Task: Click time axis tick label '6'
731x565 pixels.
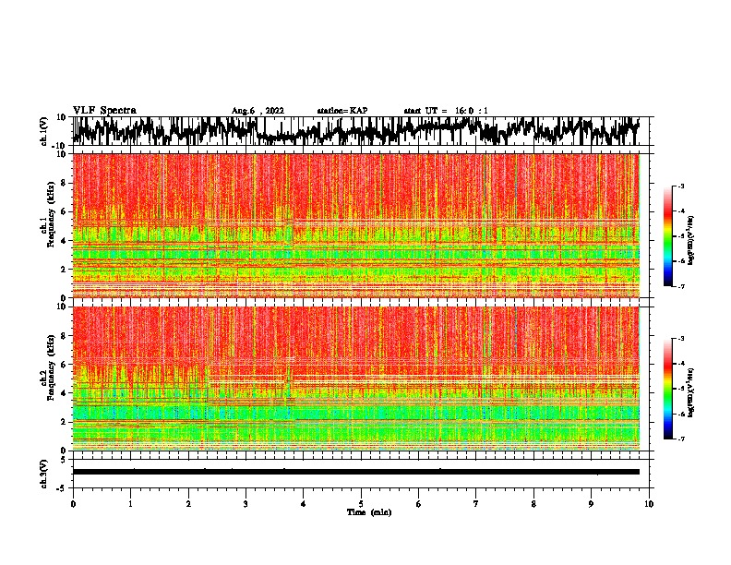Action: click(x=418, y=504)
